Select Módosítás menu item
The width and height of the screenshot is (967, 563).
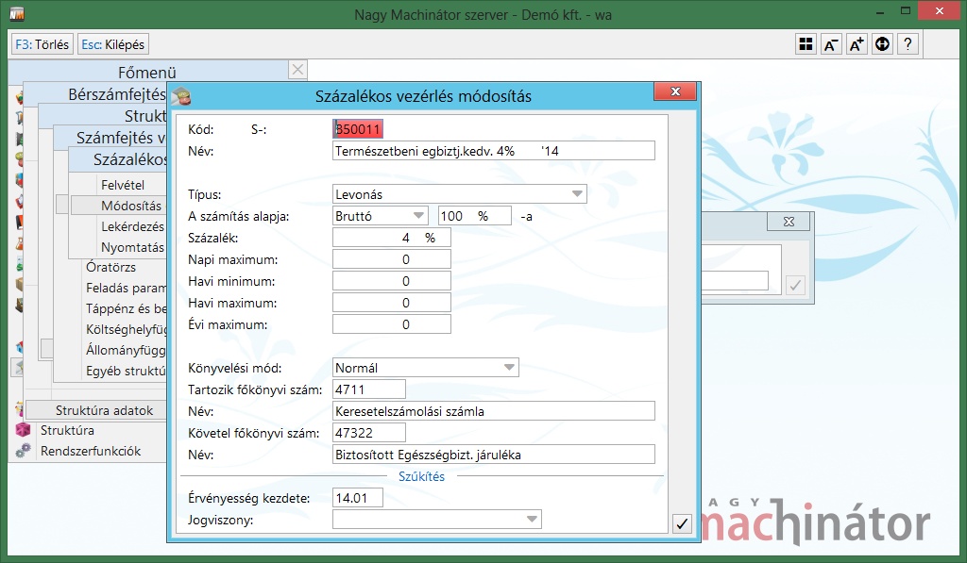(131, 206)
